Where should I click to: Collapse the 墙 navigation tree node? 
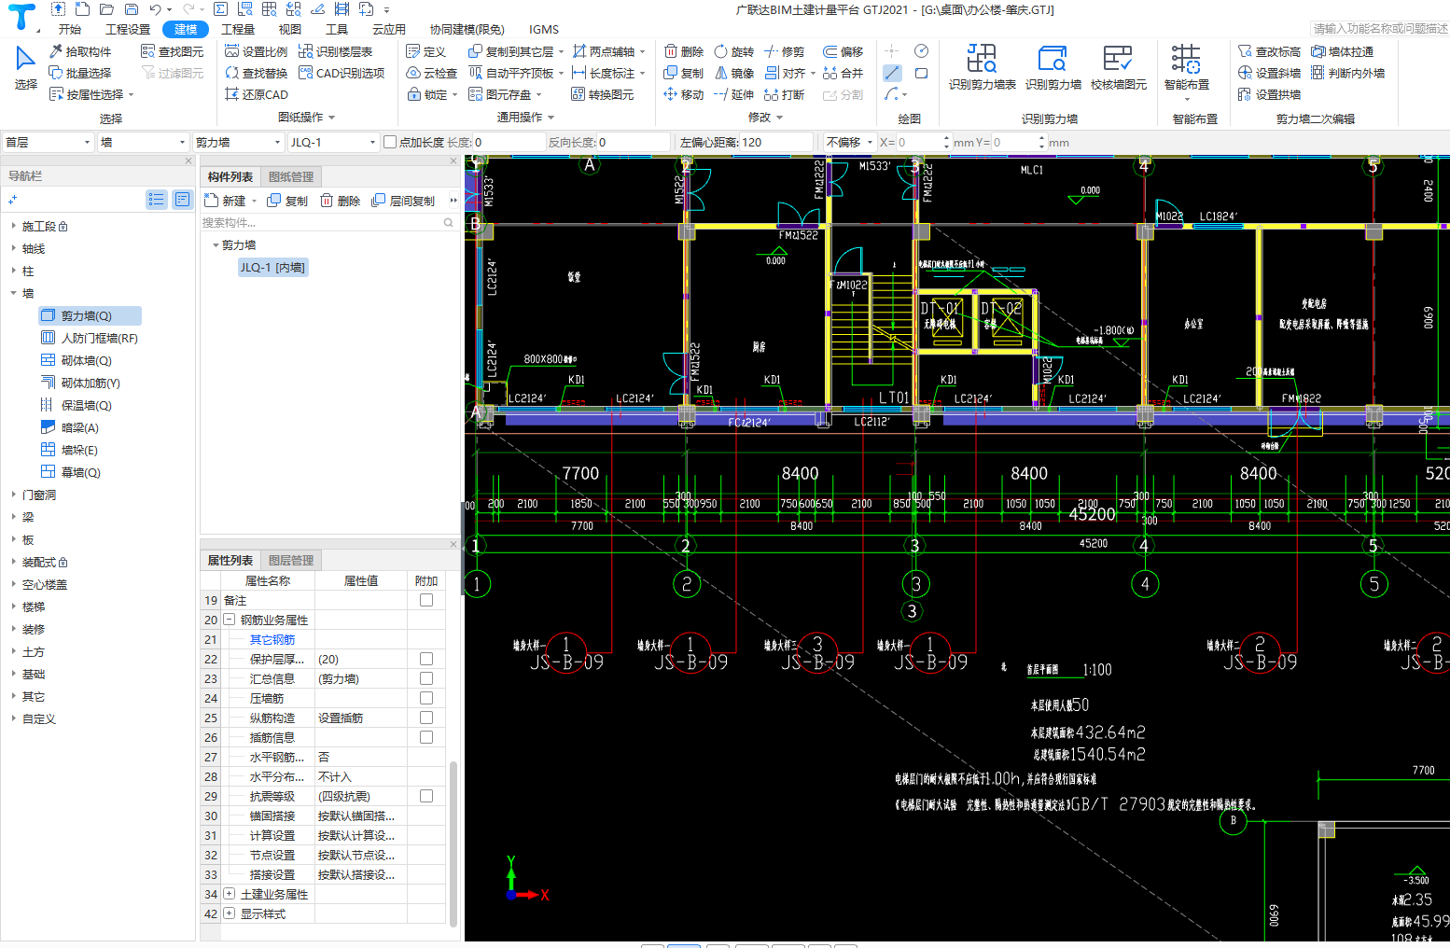pyautogui.click(x=14, y=293)
